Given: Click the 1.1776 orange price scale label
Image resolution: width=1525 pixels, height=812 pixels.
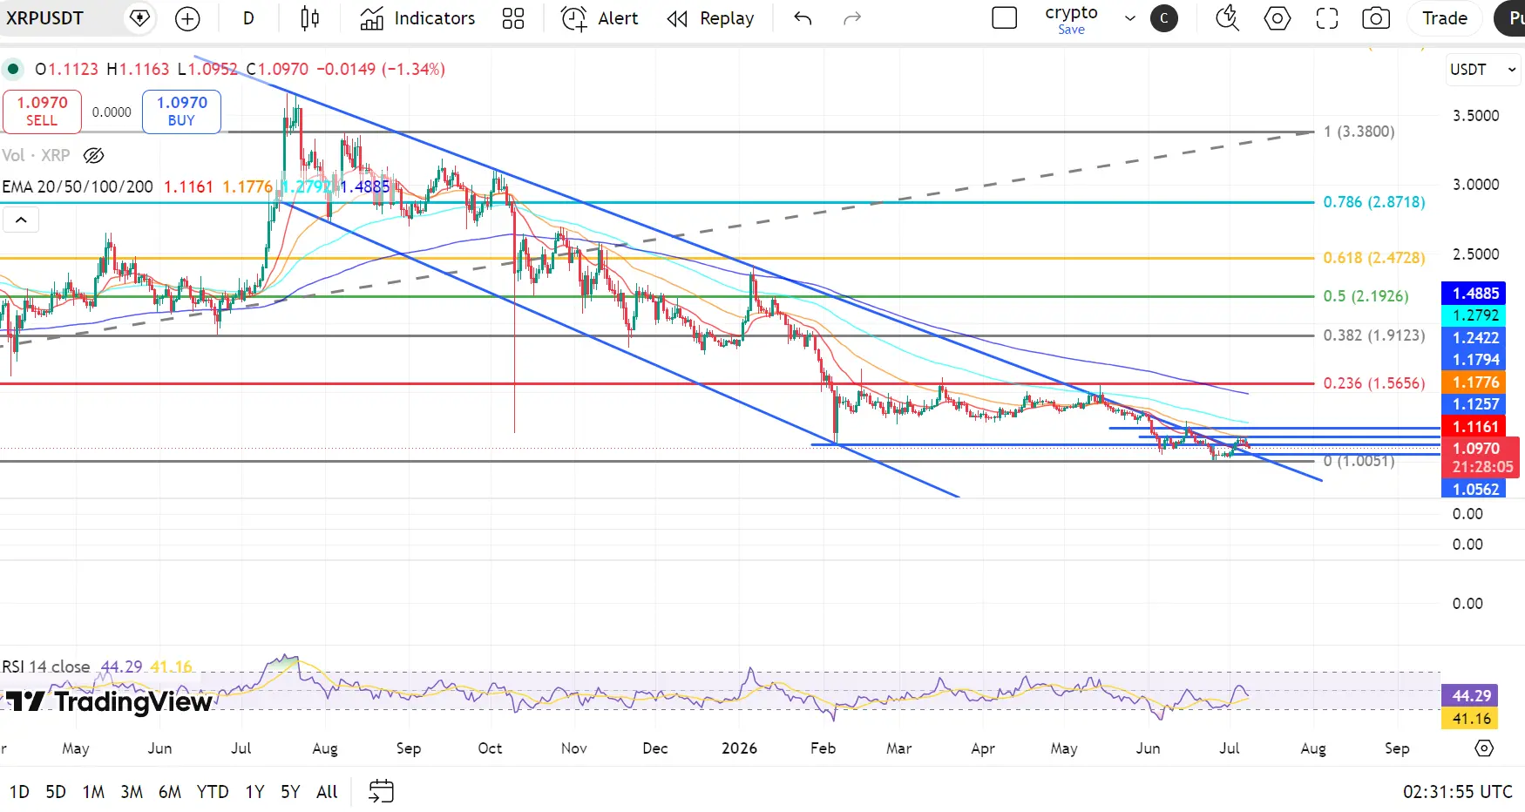Looking at the screenshot, I should point(1474,382).
